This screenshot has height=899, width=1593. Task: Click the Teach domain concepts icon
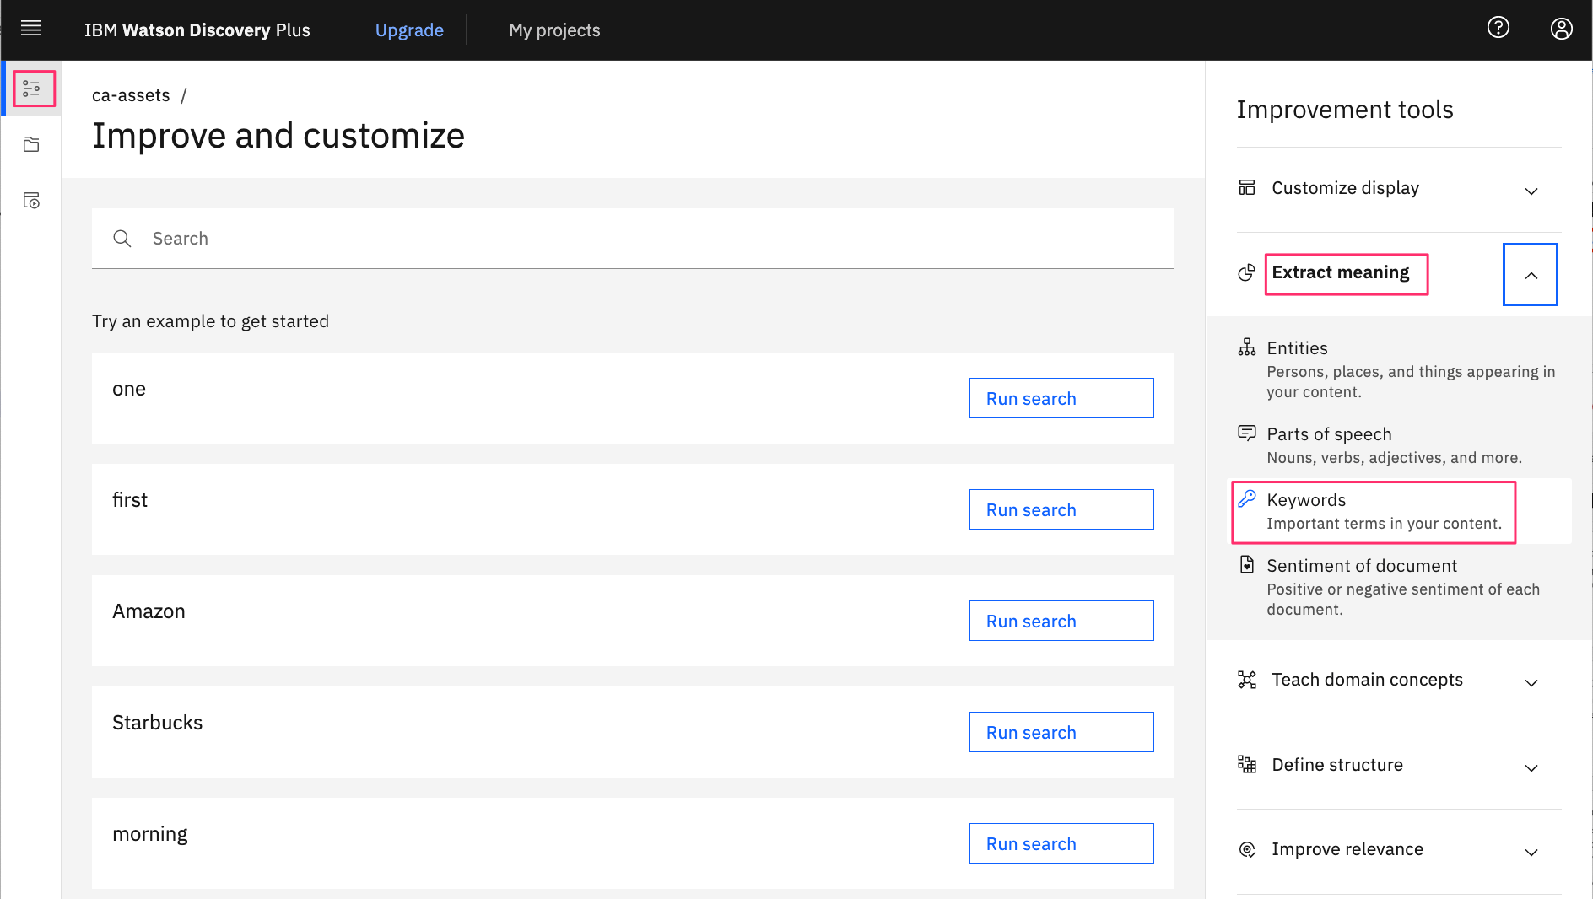[x=1247, y=680]
